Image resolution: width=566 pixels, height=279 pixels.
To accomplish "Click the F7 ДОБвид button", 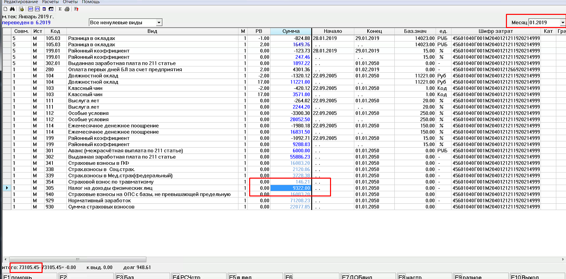I will [368, 276].
